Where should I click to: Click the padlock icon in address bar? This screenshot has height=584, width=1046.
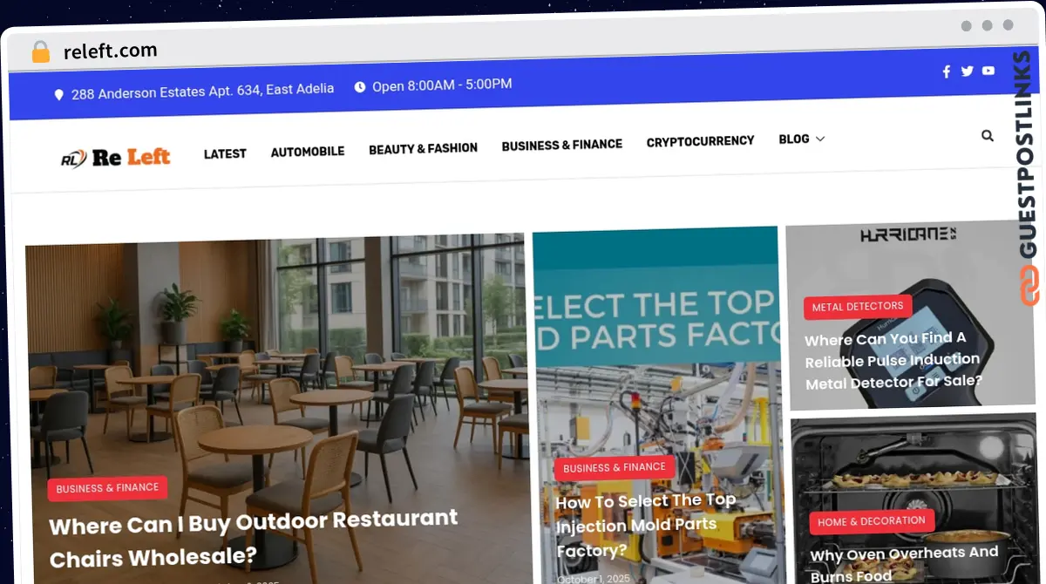point(40,52)
